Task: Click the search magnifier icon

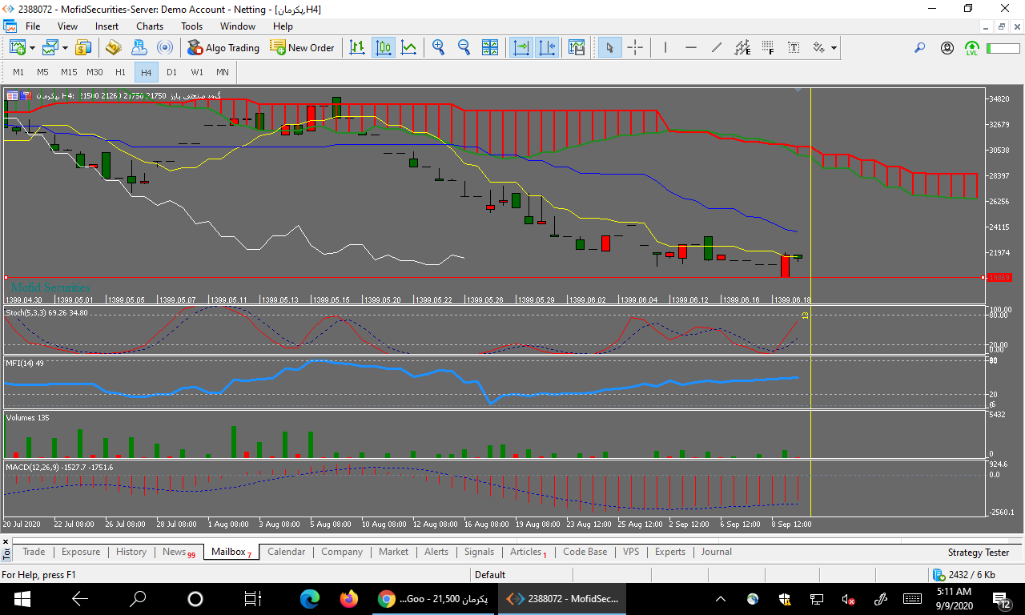Action: pos(920,48)
